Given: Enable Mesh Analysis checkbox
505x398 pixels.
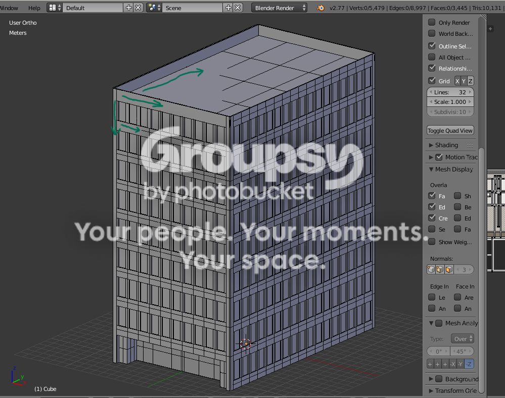Looking at the screenshot, I should (x=439, y=323).
